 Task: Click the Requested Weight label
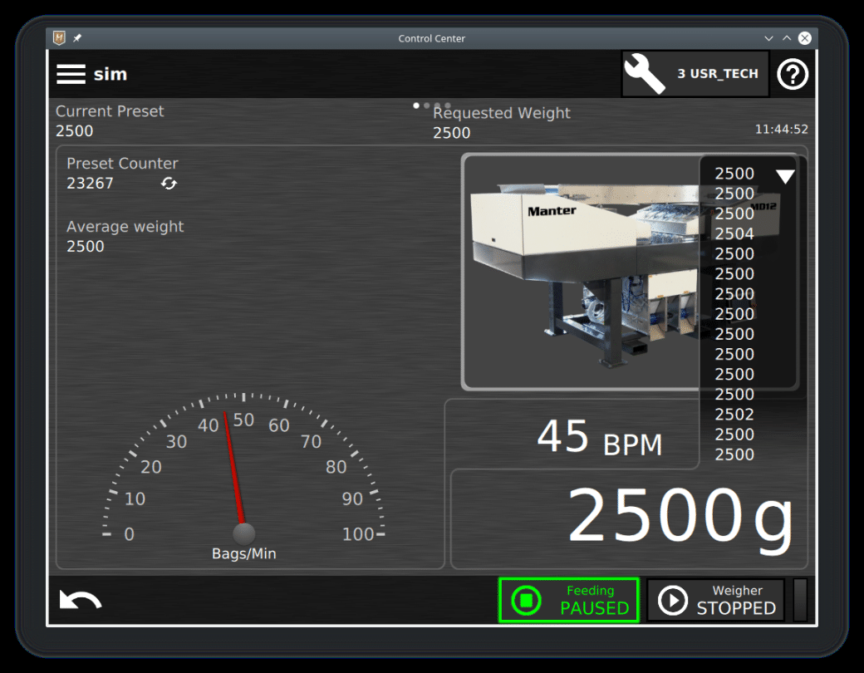click(x=502, y=113)
